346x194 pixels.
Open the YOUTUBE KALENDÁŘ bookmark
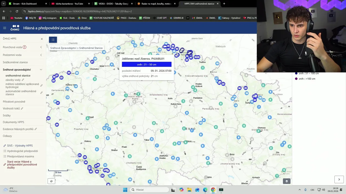(102, 18)
